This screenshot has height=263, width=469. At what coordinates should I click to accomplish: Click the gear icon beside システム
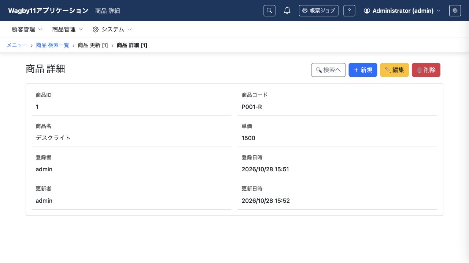(x=96, y=29)
